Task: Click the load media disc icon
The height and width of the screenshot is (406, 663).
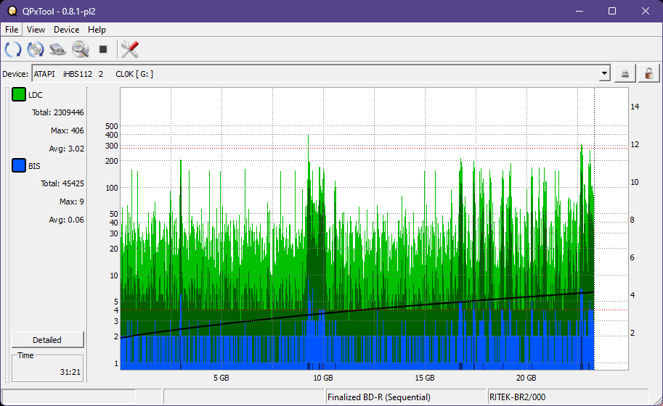Action: coord(36,49)
